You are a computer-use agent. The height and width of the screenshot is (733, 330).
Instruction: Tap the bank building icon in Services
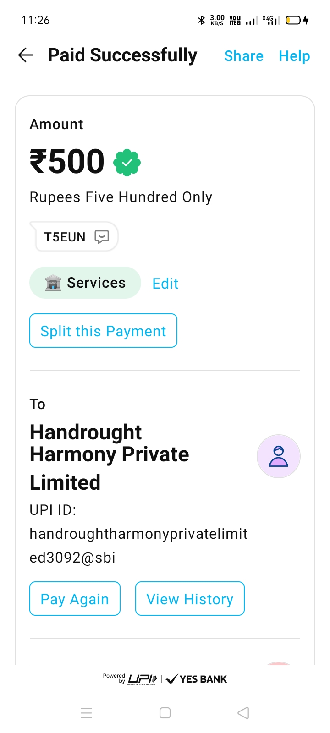pos(53,283)
